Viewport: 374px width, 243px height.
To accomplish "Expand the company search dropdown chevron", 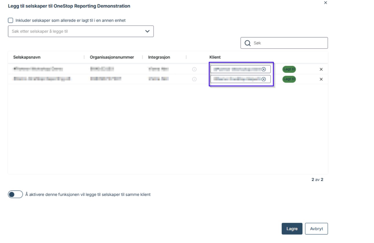I will [x=147, y=31].
